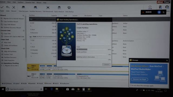The image size is (173, 97).
Task: Open Microsoft Store from taskbar
Action: click(x=68, y=89)
